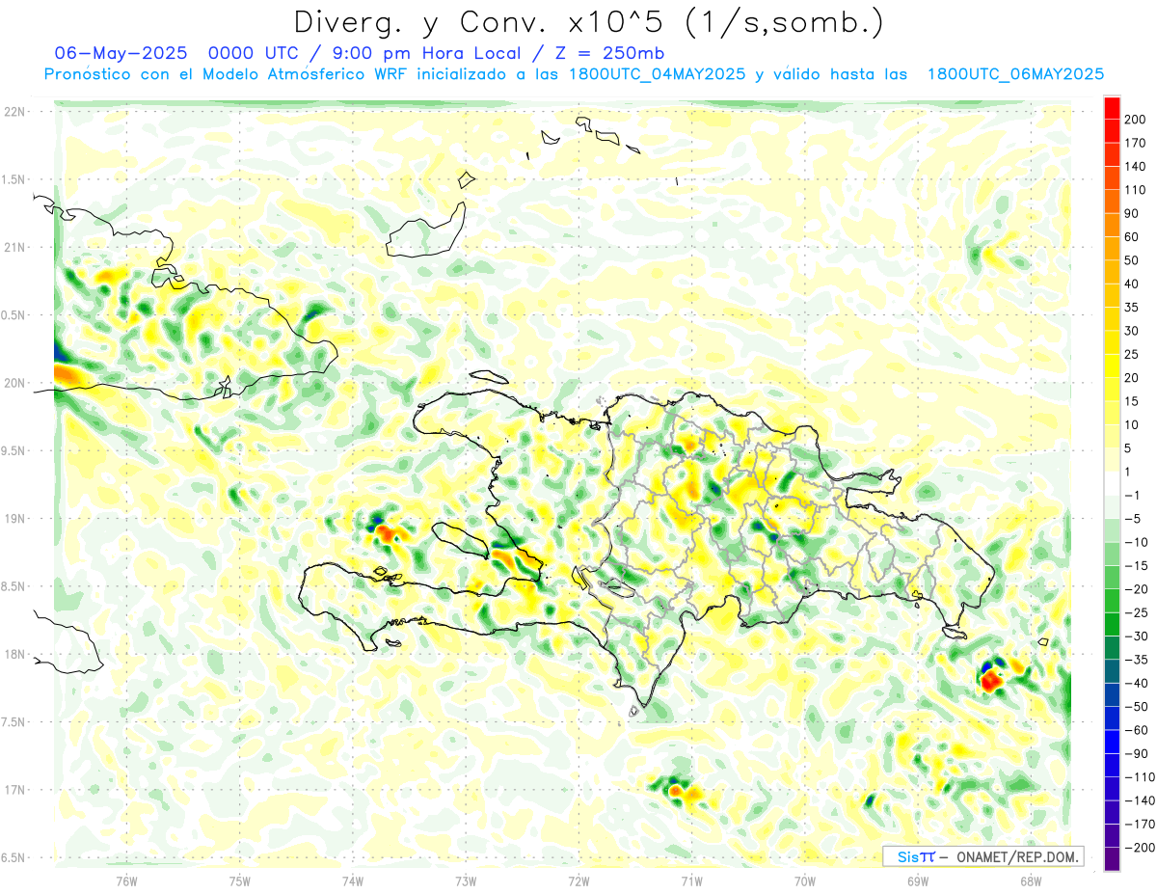Click the 'Z = 250mb' level text
Viewport: 1157px width, 894px height.
point(611,53)
